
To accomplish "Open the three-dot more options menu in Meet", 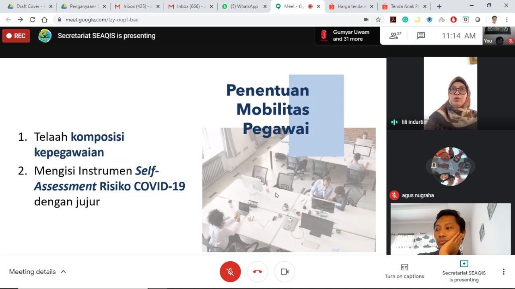I will (503, 272).
